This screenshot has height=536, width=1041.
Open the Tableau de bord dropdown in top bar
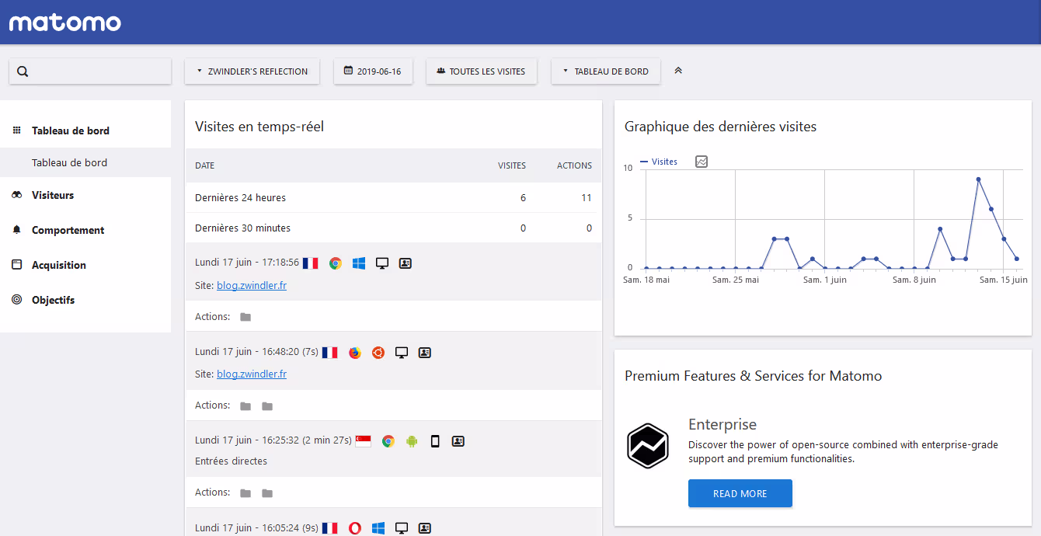click(606, 71)
